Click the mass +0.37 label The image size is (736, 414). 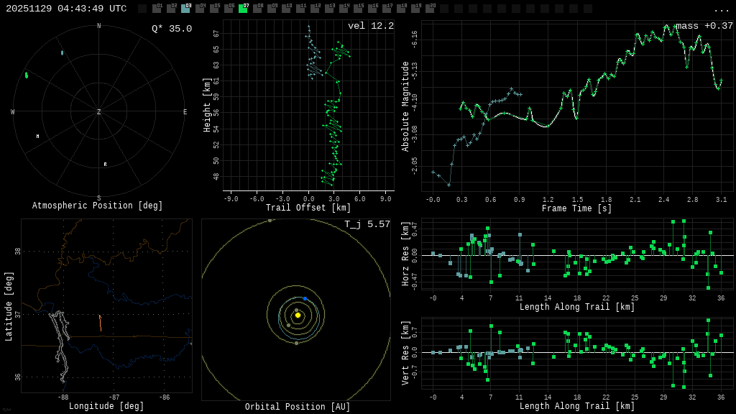point(704,26)
